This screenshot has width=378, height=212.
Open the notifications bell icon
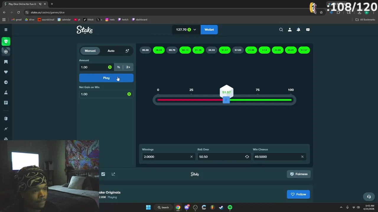[299, 29]
